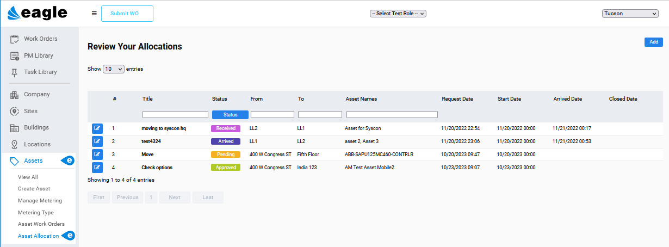Focus the To filter field
Screen dimensions: 669x247
(320, 115)
